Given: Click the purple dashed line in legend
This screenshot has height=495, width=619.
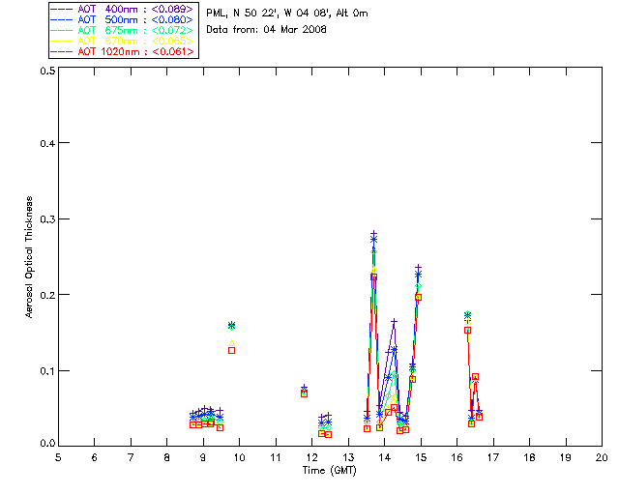Looking at the screenshot, I should (62, 9).
